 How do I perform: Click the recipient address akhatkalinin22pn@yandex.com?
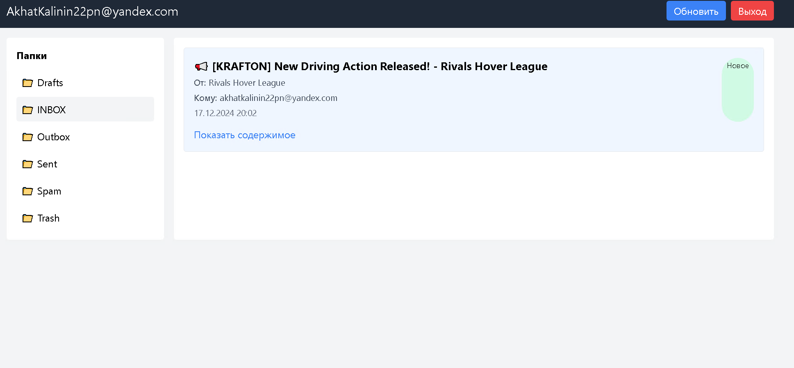click(278, 98)
